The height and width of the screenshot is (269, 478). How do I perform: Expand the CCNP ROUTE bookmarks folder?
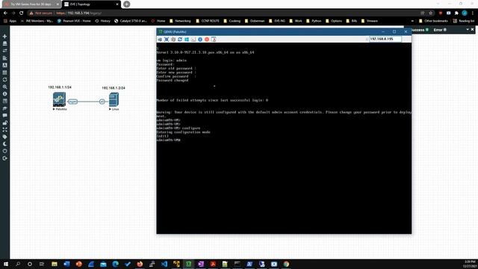(208, 21)
